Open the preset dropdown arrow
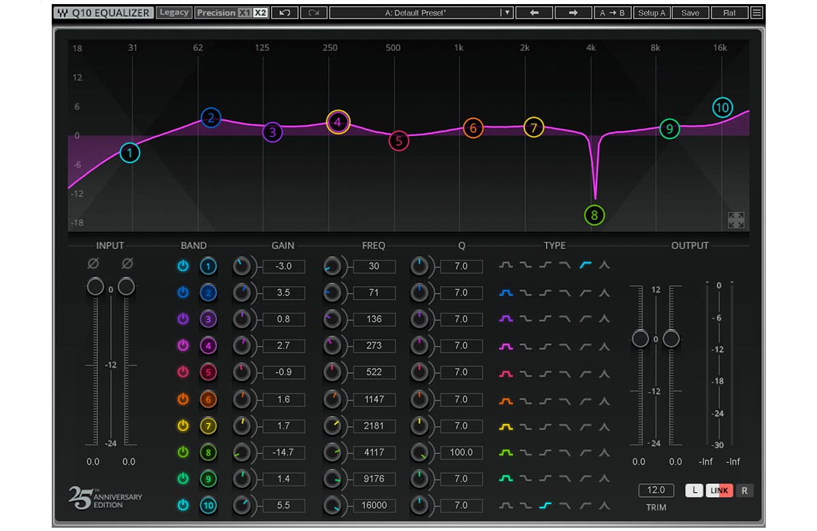Screen dimensions: 817x531 tap(507, 12)
